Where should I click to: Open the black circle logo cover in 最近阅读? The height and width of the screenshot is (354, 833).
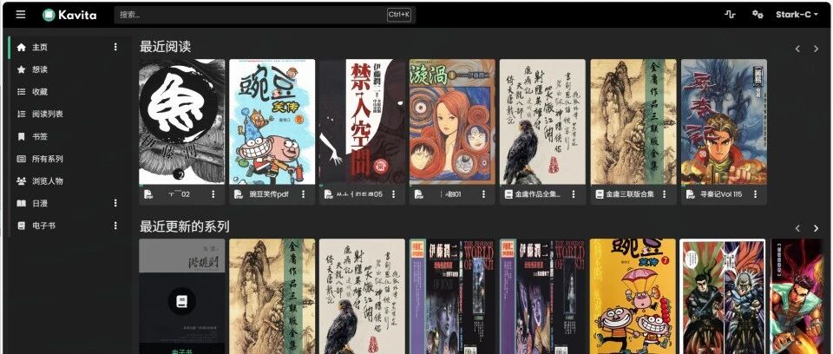coord(181,121)
